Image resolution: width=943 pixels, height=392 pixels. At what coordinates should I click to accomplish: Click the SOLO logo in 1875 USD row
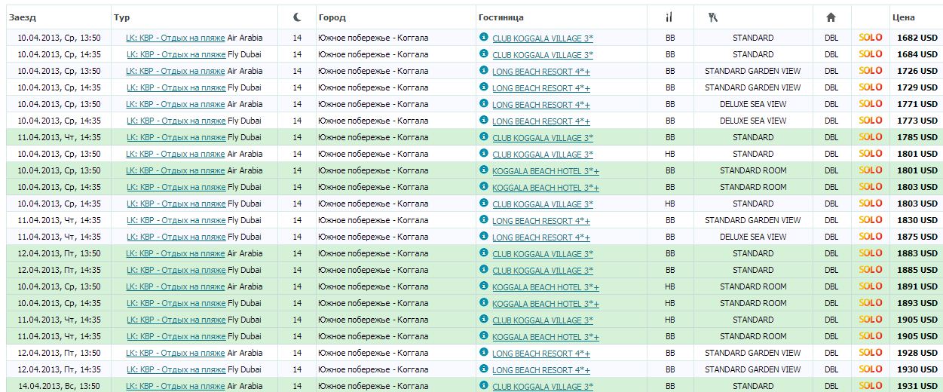pyautogui.click(x=871, y=237)
